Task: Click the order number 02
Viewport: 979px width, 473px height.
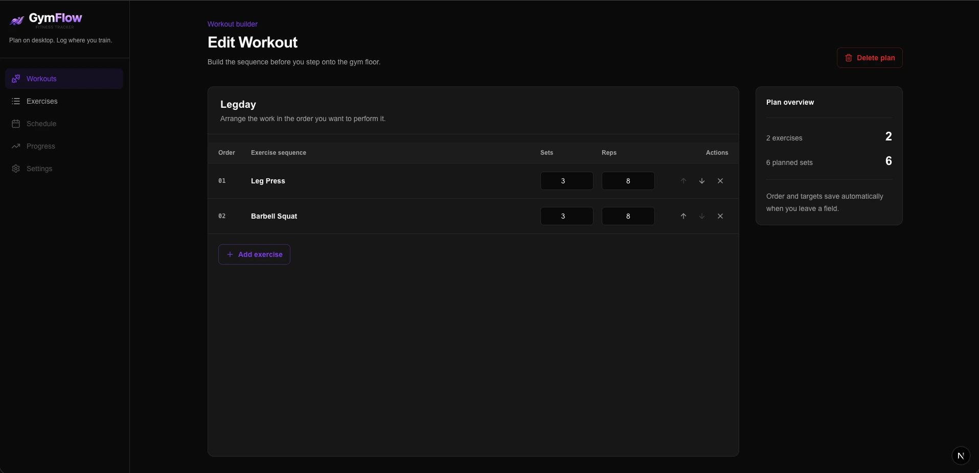Action: click(x=222, y=216)
